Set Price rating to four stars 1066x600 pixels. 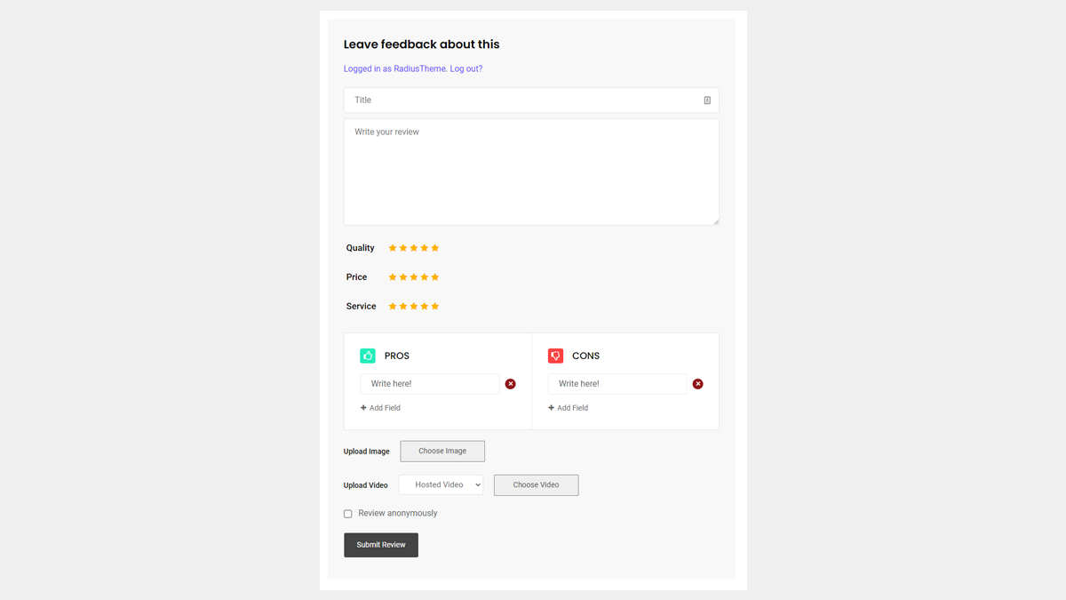click(x=425, y=277)
